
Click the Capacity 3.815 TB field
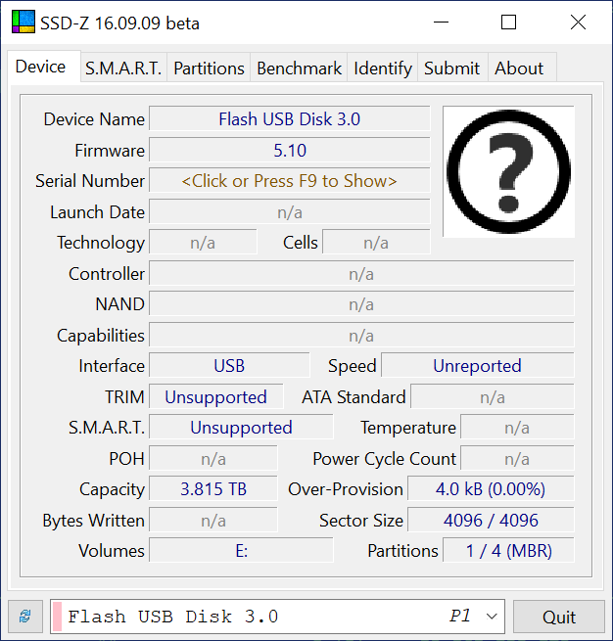(x=213, y=489)
